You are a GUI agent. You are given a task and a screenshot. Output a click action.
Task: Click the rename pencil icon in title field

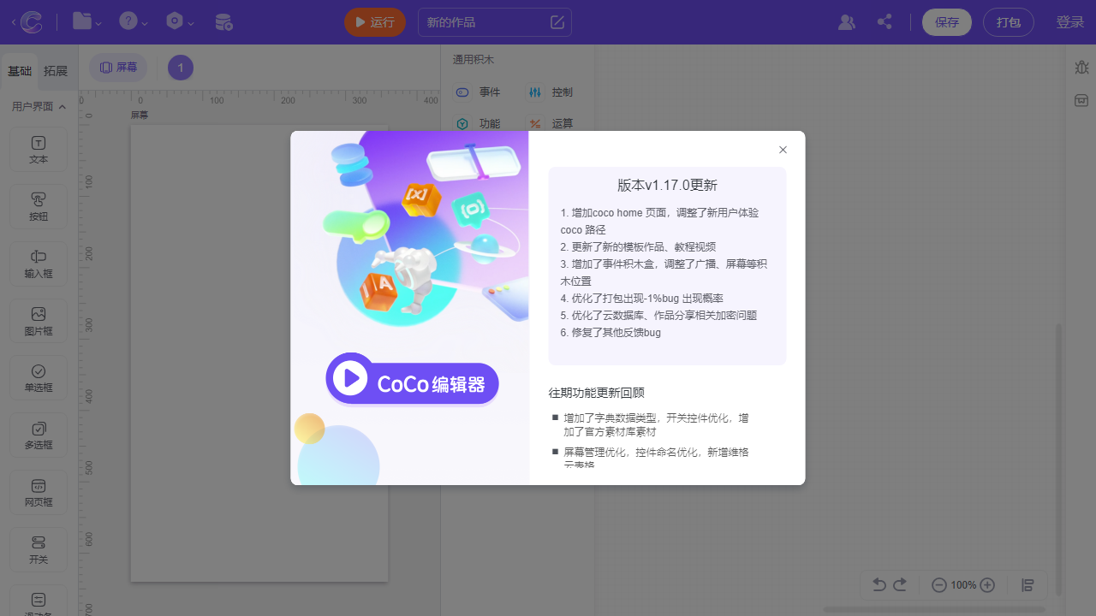[x=557, y=22]
